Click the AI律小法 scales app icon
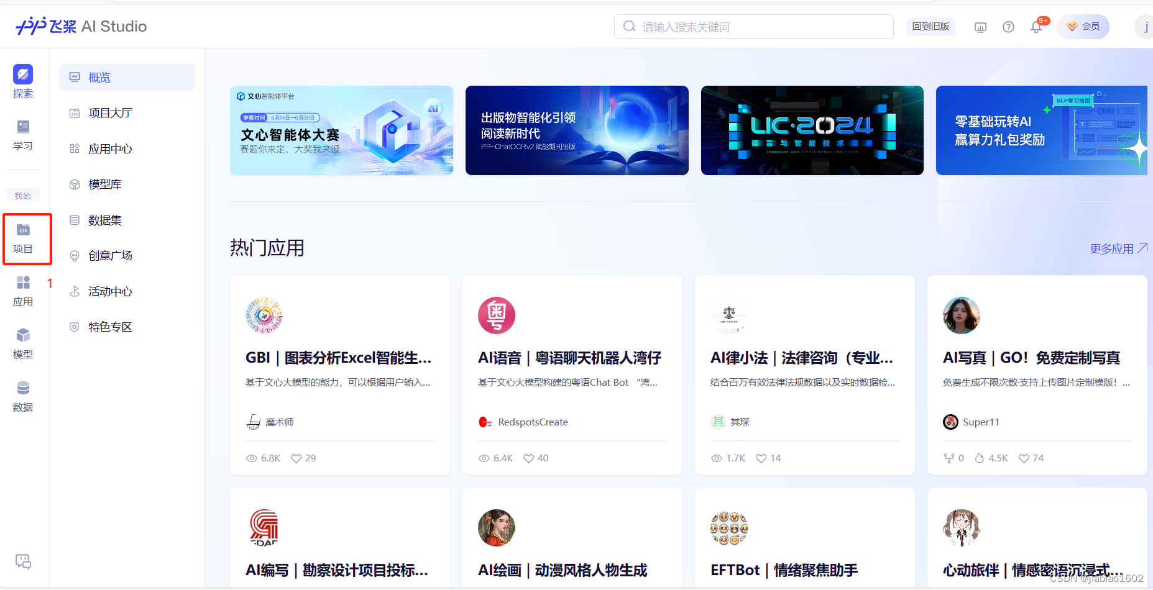The height and width of the screenshot is (590, 1153). point(729,315)
